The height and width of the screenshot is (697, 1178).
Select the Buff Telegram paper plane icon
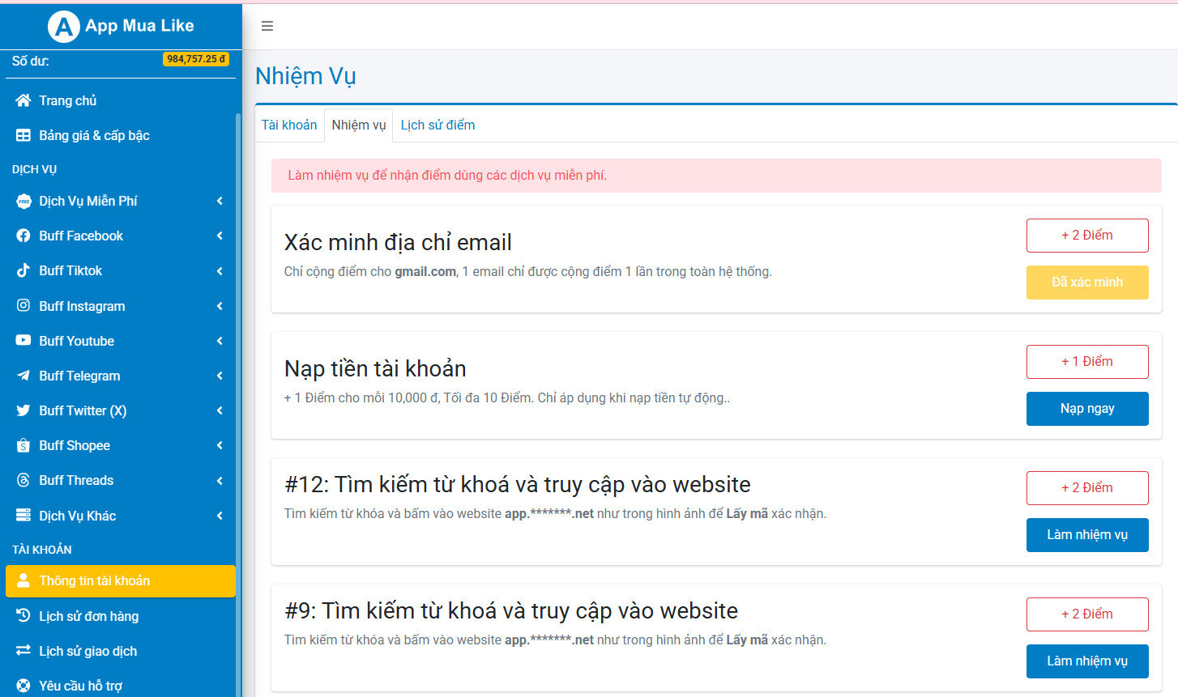[x=24, y=376]
